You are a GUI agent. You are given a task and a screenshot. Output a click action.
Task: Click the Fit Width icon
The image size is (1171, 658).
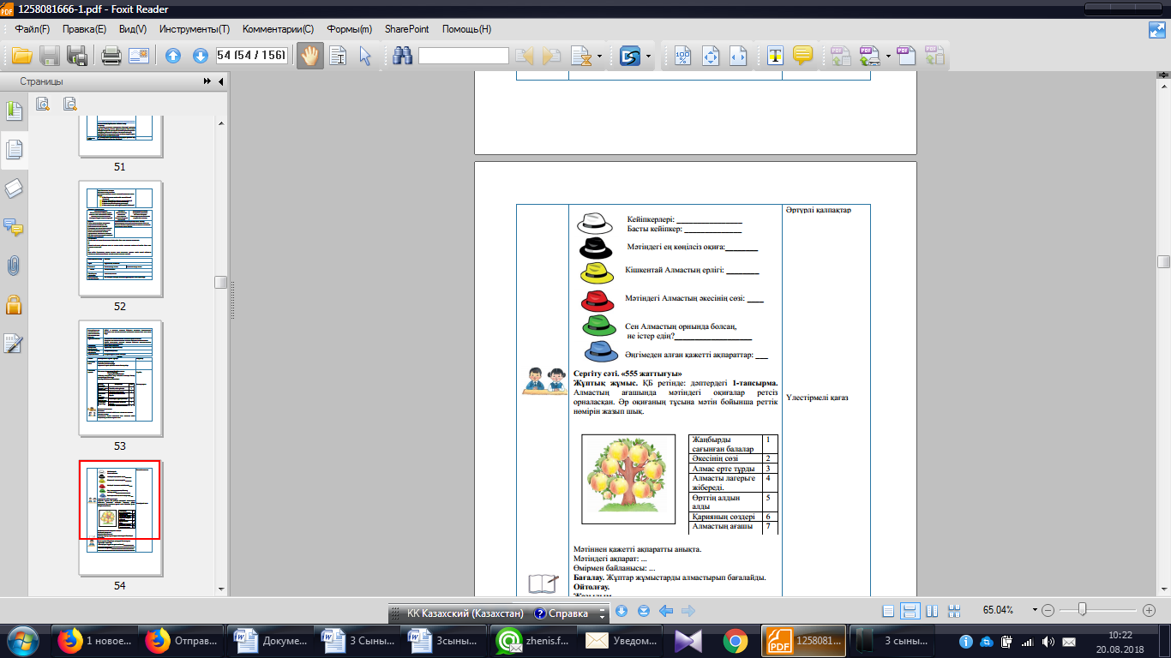click(738, 56)
